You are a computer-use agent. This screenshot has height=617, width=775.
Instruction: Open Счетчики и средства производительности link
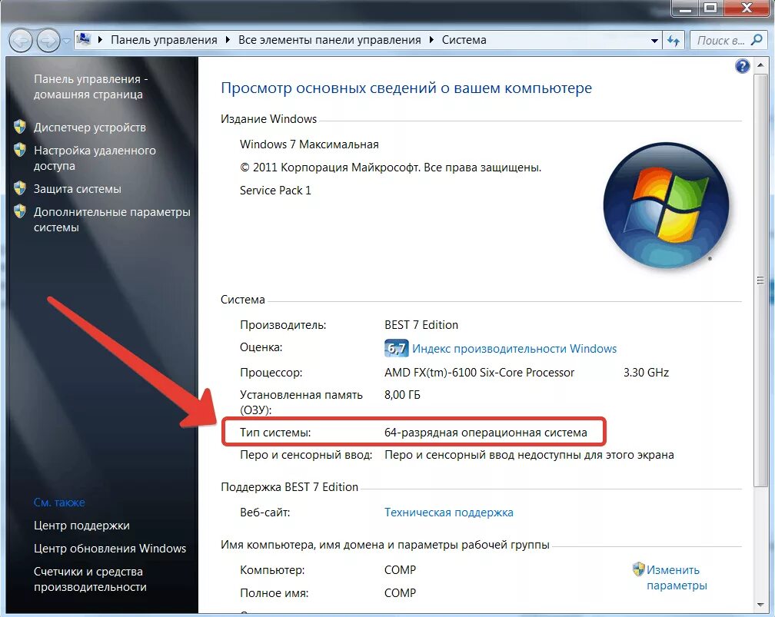[x=90, y=579]
